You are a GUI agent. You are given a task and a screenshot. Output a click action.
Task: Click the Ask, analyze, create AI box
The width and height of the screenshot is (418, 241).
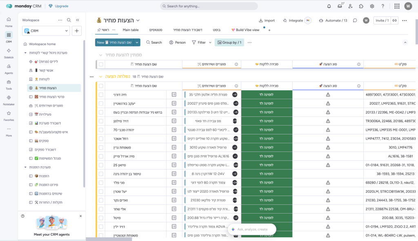pyautogui.click(x=252, y=229)
